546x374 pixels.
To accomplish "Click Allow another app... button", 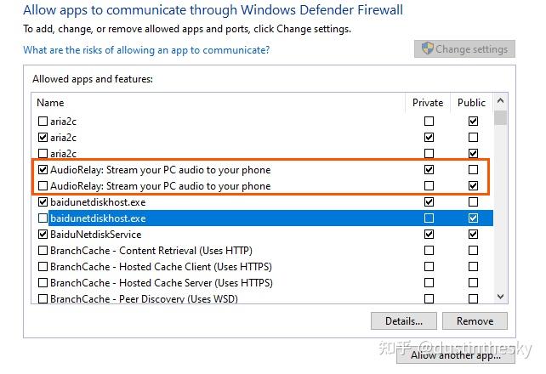I will click(455, 355).
